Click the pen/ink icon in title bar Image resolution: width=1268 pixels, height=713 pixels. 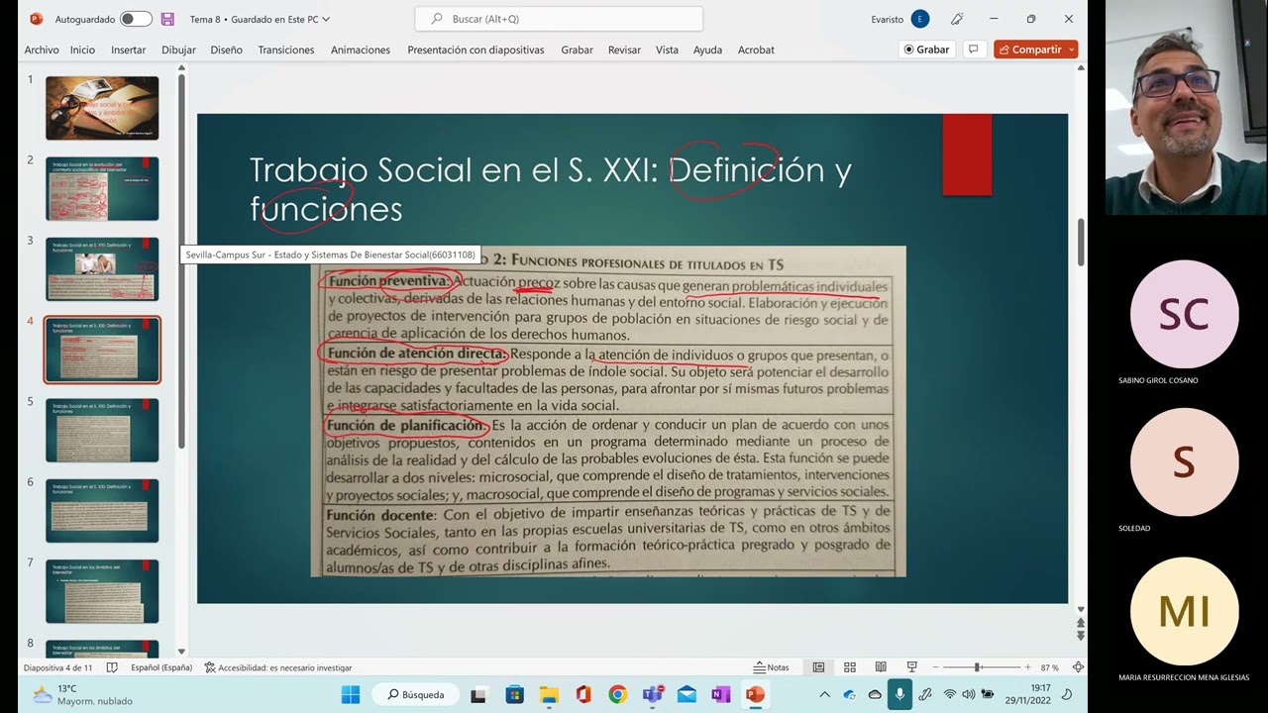957,19
